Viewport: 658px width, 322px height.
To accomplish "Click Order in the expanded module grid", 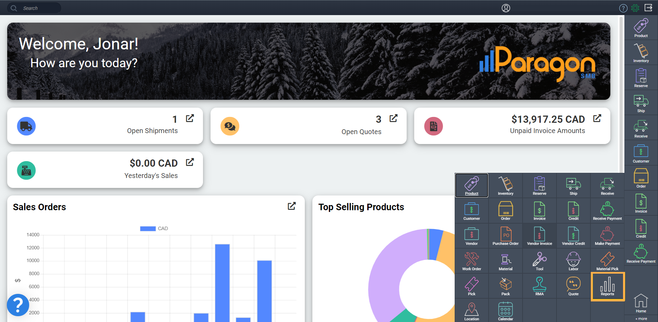I will pyautogui.click(x=505, y=211).
